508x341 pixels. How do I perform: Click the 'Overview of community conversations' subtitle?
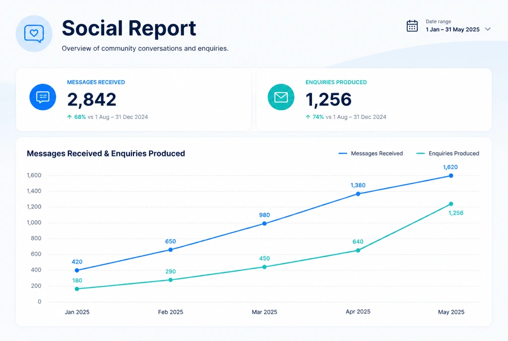[145, 48]
